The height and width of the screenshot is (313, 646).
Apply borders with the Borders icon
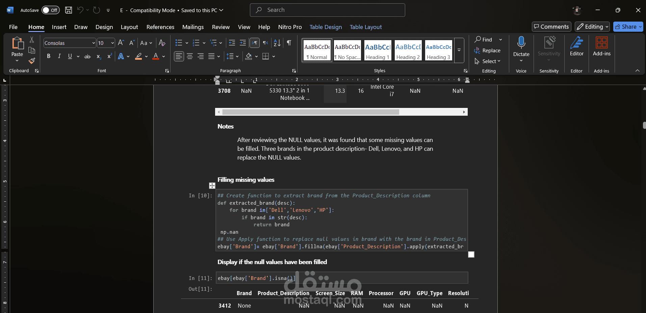pos(266,56)
